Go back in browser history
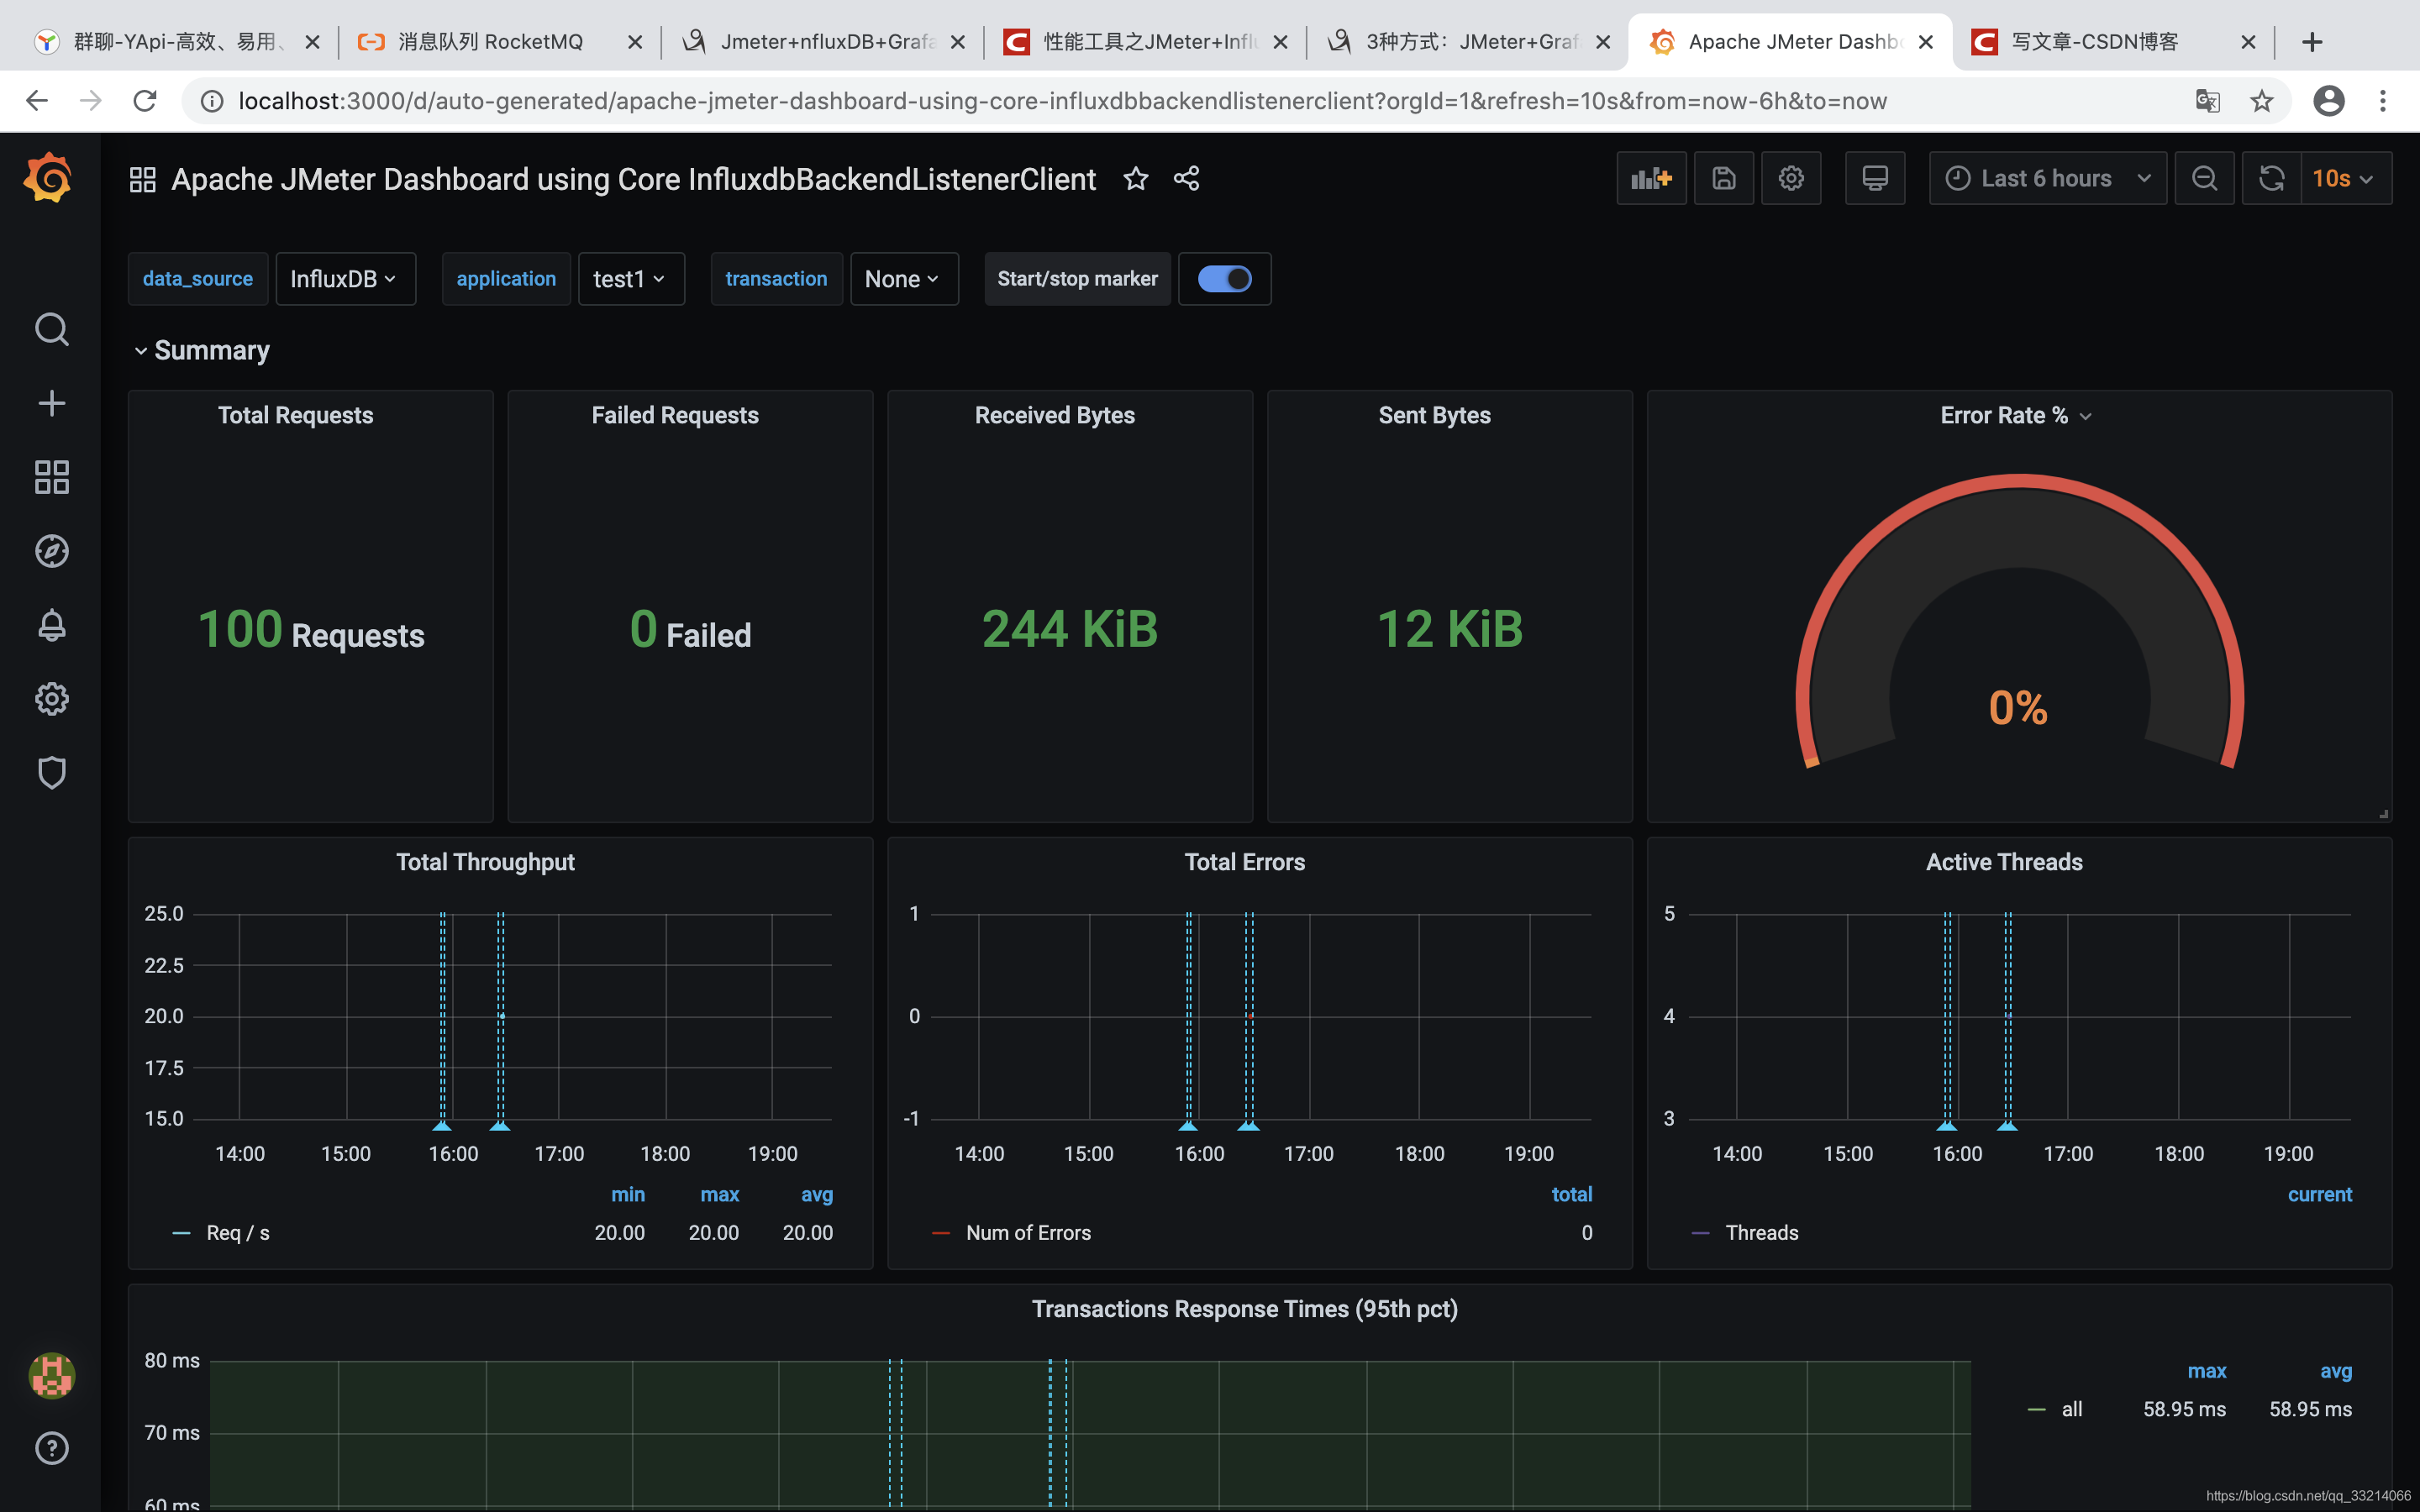This screenshot has height=1512, width=2420. pos(37,101)
